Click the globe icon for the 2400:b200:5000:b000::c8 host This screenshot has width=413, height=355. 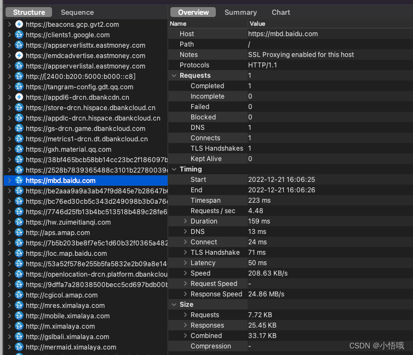(x=19, y=76)
